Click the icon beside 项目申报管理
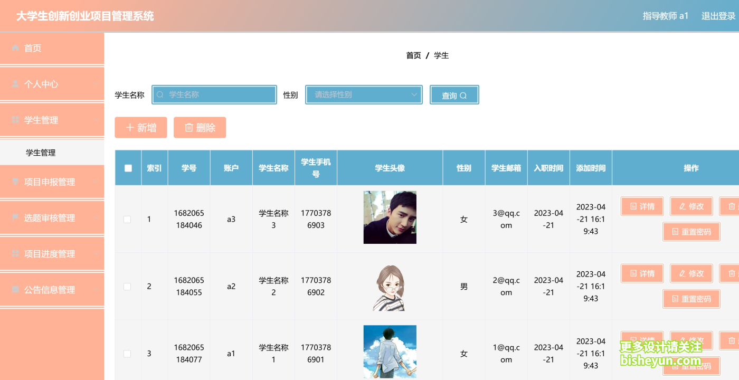Screen dimensions: 739x380 pyautogui.click(x=15, y=182)
